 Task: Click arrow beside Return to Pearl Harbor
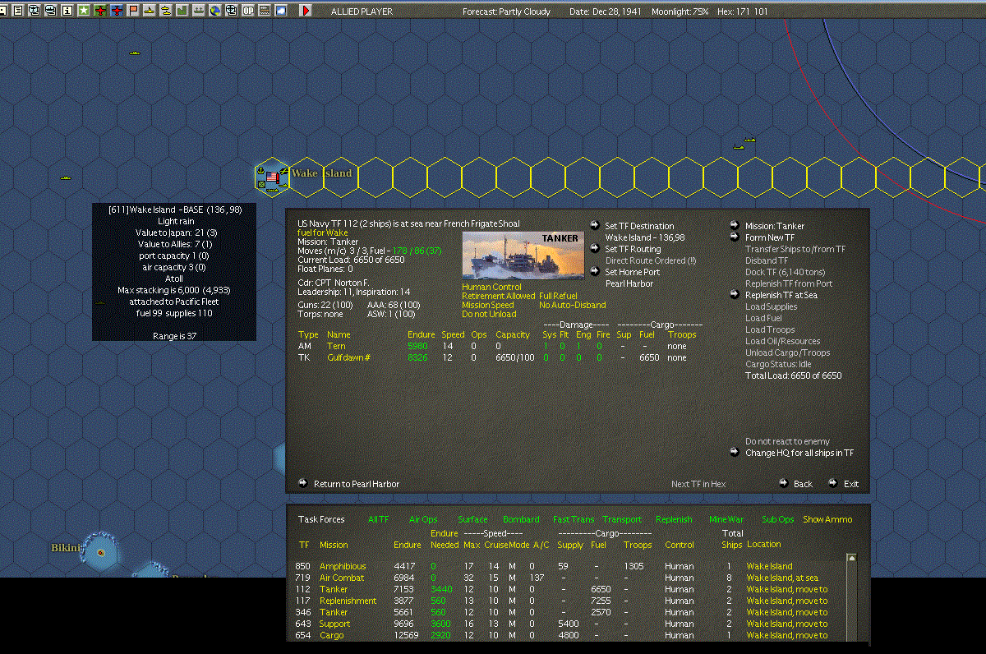pyautogui.click(x=302, y=483)
